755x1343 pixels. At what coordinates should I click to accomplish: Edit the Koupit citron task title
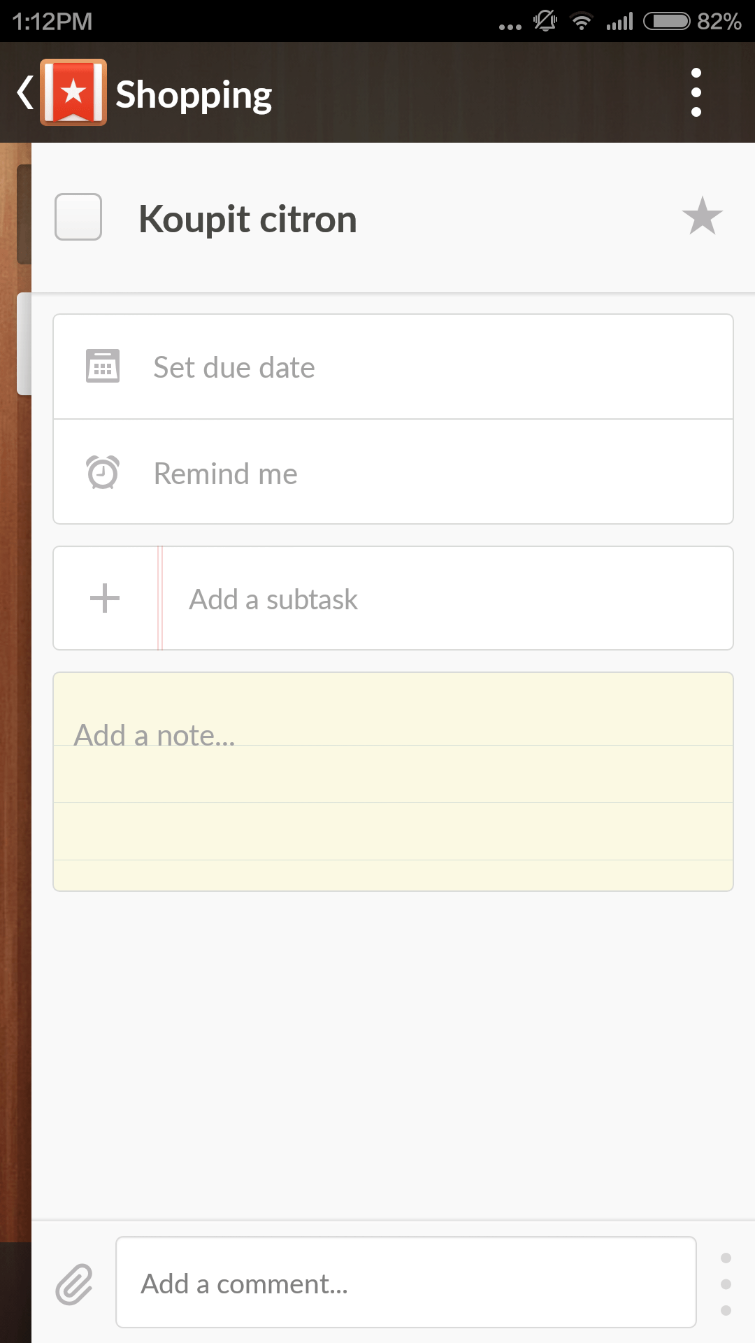(247, 219)
